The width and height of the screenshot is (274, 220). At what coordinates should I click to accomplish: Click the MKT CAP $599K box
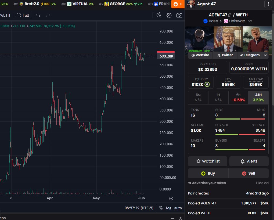[x=256, y=82]
